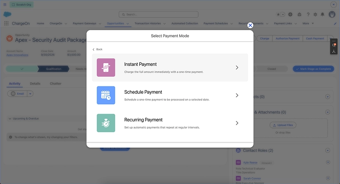
Task: Open Recurring Payment with its arrow
Action: (x=237, y=123)
